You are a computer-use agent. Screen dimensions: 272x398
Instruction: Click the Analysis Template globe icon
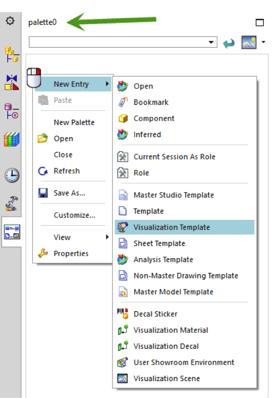point(123,259)
